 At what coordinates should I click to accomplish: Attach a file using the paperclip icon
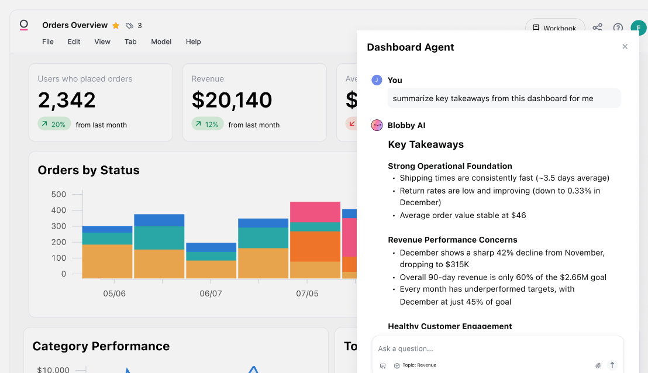(x=598, y=365)
